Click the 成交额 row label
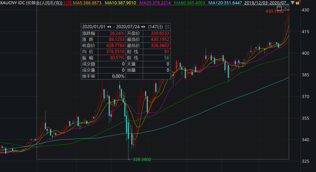The height and width of the screenshot is (172, 316). pyautogui.click(x=89, y=64)
